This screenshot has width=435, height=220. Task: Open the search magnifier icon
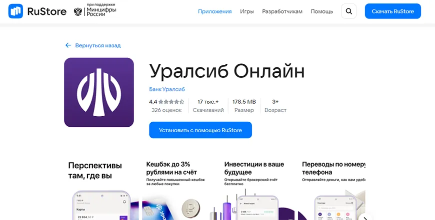348,11
